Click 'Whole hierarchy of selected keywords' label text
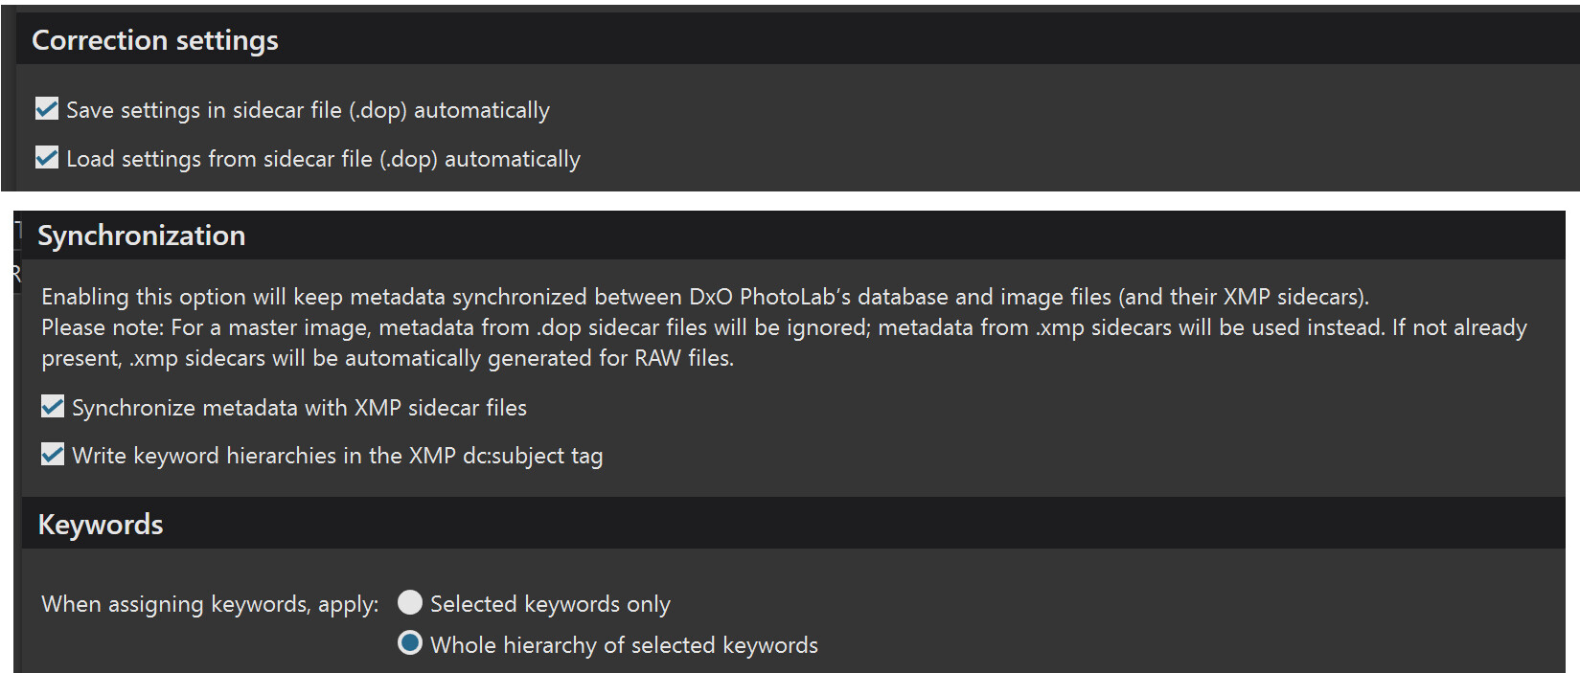 624,645
